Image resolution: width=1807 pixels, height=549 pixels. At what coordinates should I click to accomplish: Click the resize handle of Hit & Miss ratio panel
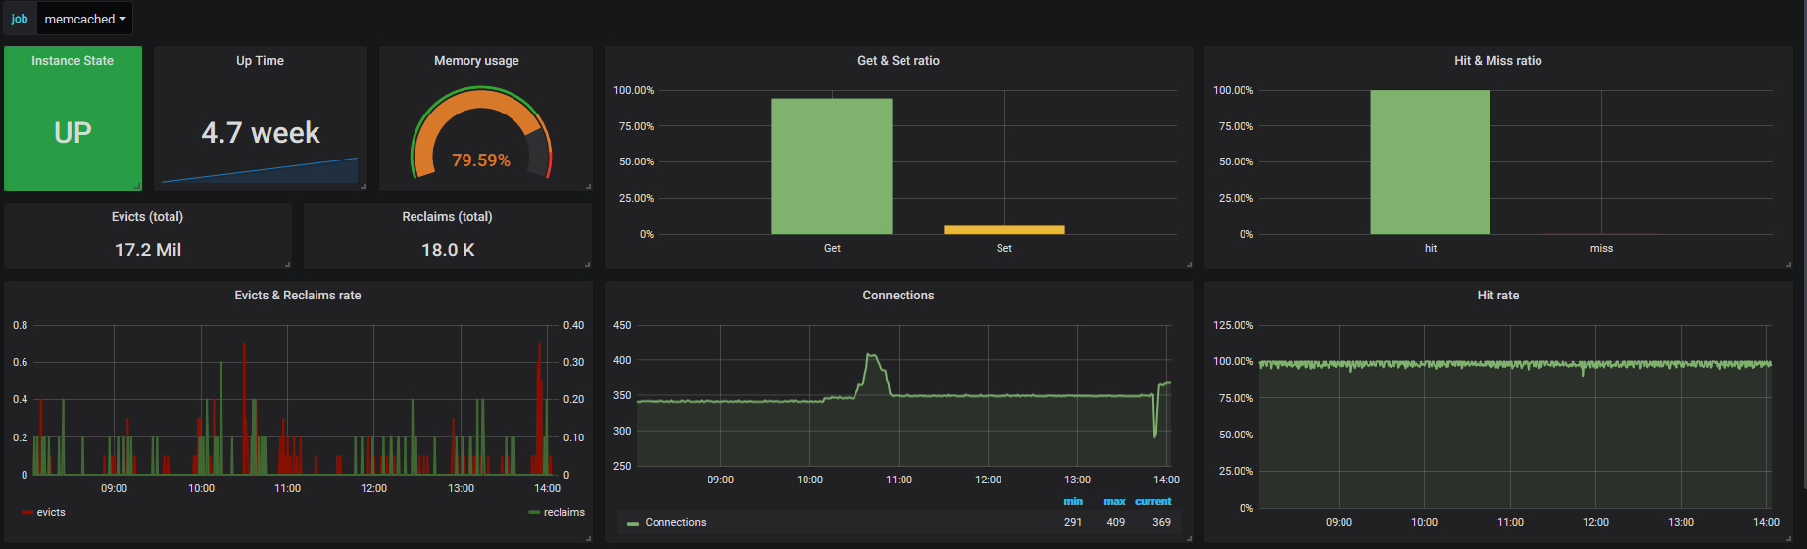coord(1788,264)
